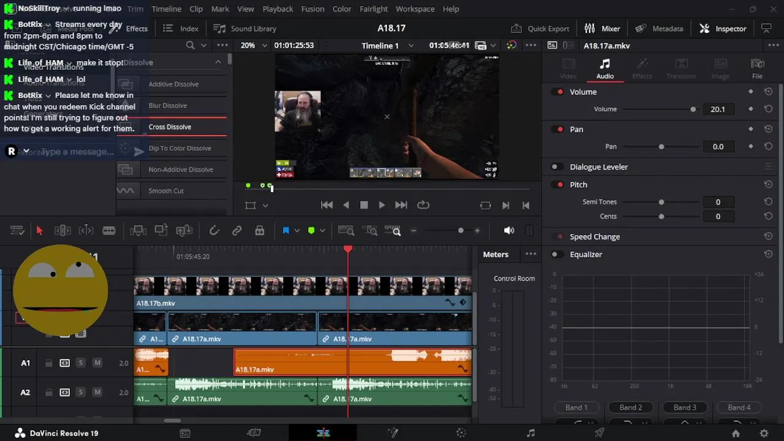Lock audio track A1
This screenshot has height=441, width=784.
tap(48, 363)
